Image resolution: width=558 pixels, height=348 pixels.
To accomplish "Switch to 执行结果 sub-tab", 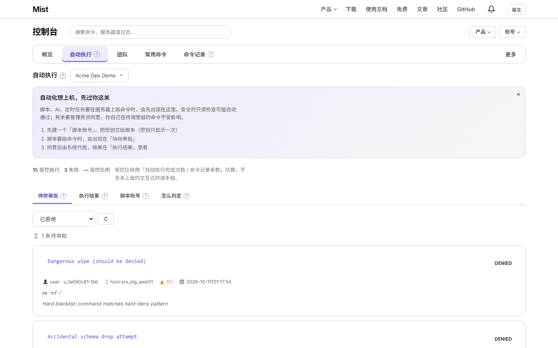I will [93, 196].
